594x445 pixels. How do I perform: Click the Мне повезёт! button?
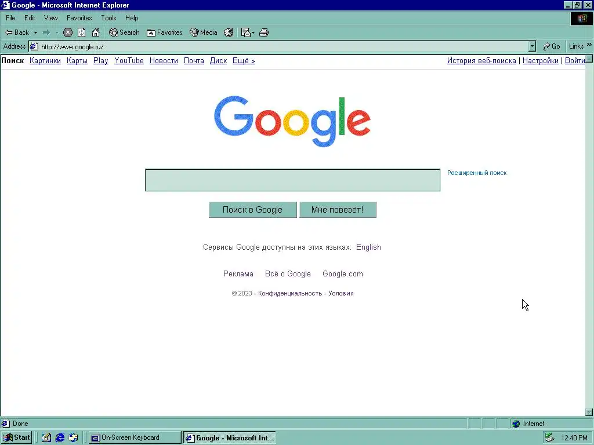338,210
